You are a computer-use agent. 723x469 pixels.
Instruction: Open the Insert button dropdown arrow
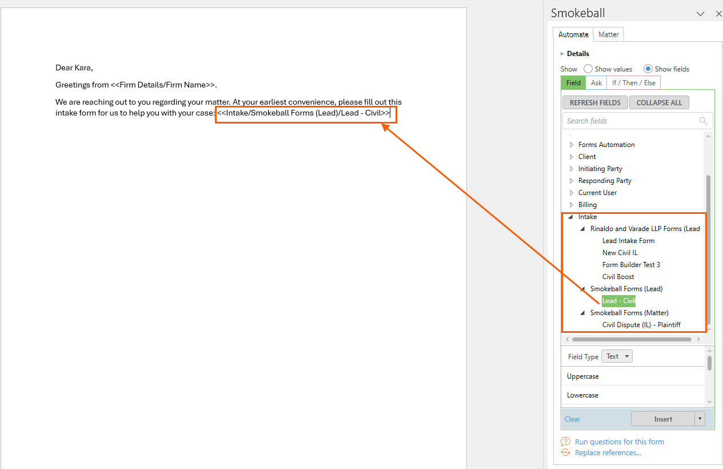click(700, 419)
